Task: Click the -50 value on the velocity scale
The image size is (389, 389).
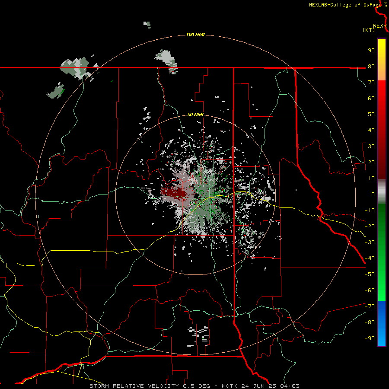Action: point(370,274)
